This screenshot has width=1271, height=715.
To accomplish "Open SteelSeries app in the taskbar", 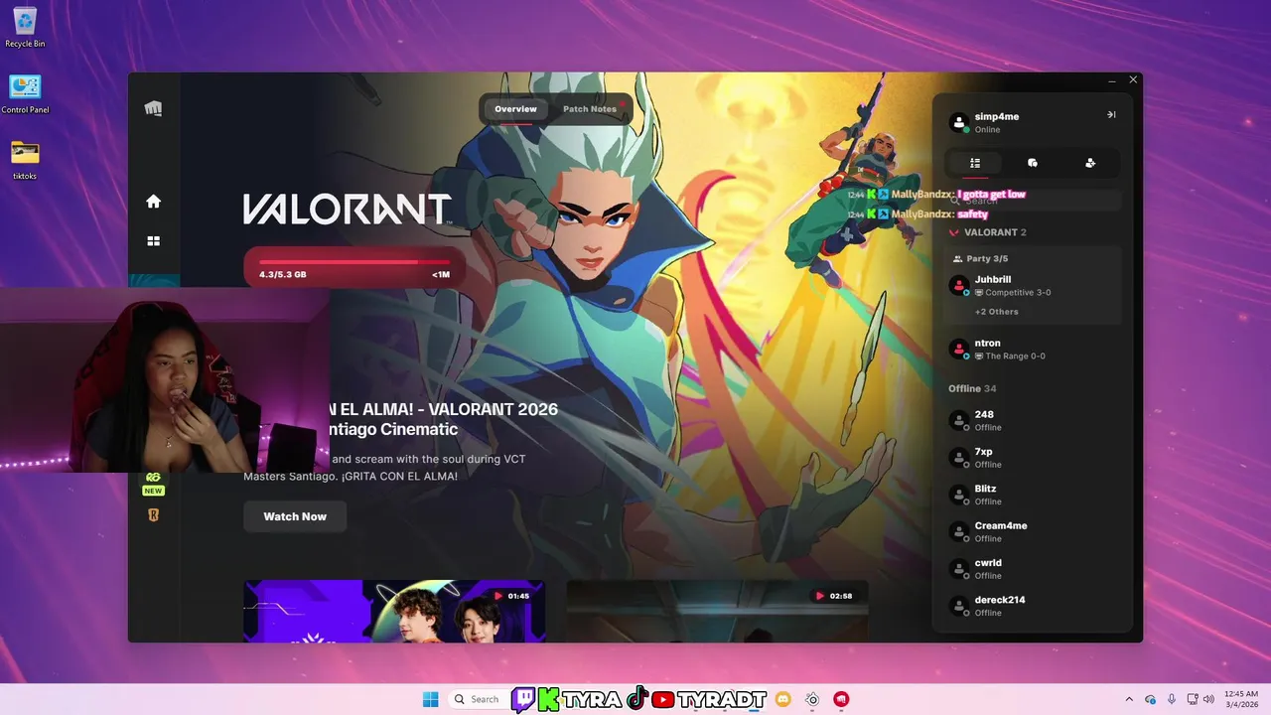I will (812, 699).
